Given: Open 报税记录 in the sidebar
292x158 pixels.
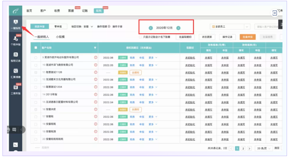Looking at the screenshot, I should point(15,57).
